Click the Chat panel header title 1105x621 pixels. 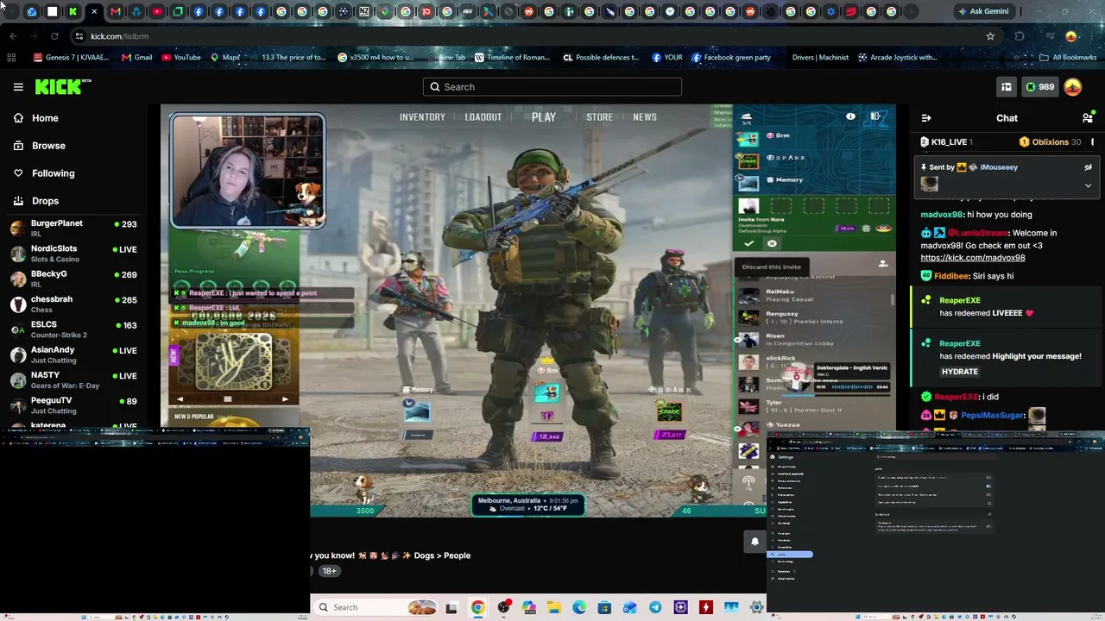click(1007, 118)
